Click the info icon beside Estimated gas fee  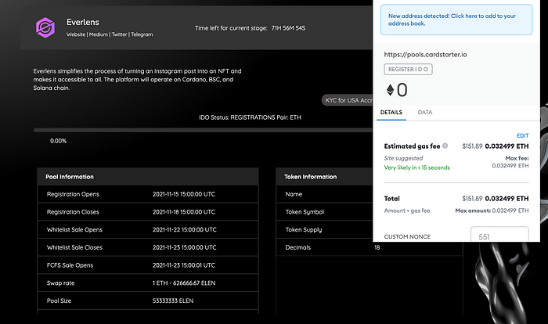(445, 146)
